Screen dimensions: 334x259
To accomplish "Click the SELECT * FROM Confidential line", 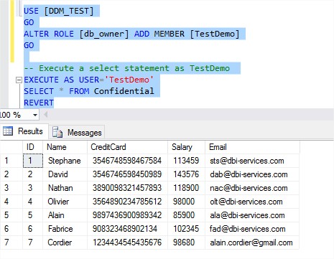I will coord(89,91).
